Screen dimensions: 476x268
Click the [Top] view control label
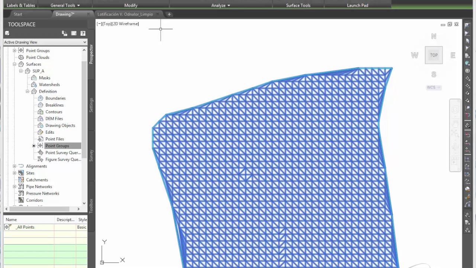(x=107, y=24)
